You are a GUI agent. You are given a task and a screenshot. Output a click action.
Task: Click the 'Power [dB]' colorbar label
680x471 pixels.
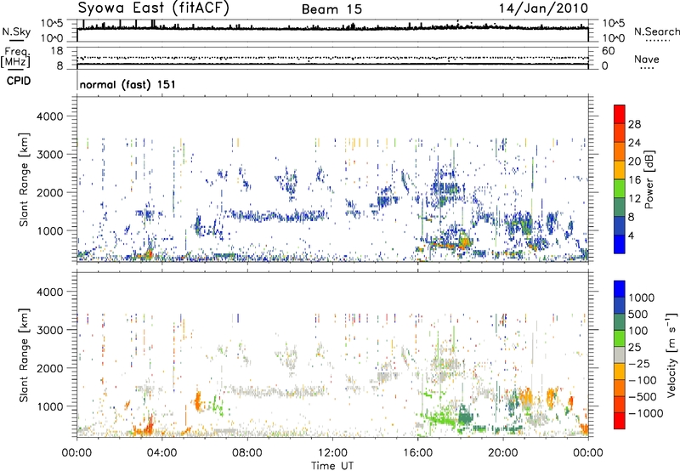click(x=649, y=179)
